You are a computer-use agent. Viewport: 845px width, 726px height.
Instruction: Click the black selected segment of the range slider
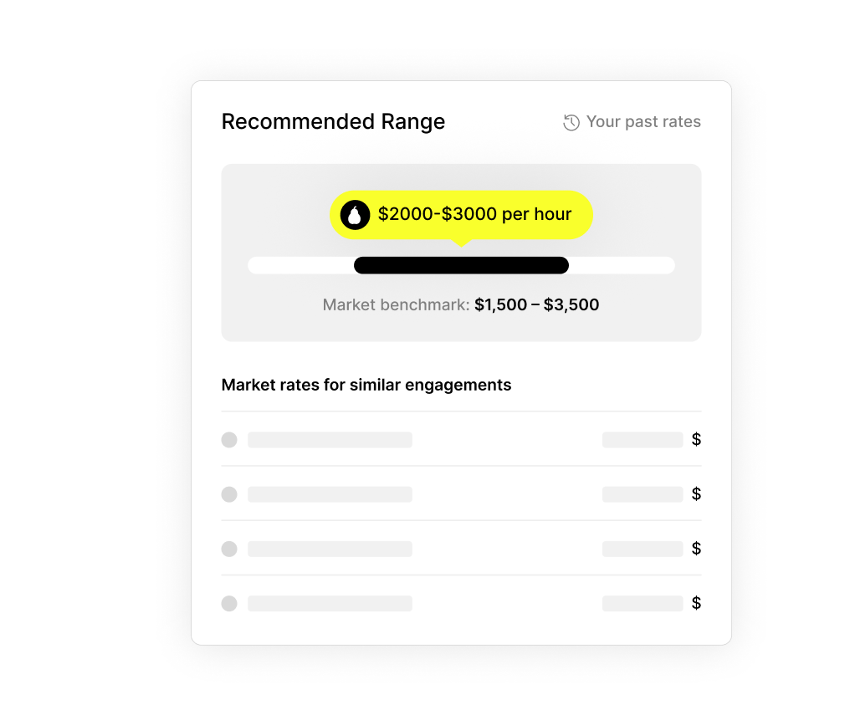461,265
